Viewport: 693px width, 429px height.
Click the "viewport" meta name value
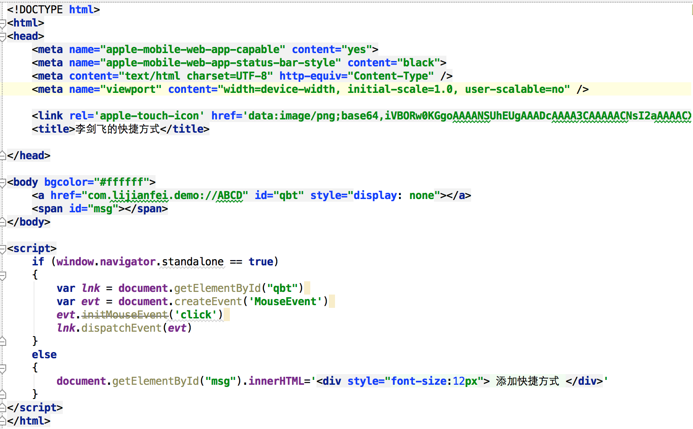[131, 89]
